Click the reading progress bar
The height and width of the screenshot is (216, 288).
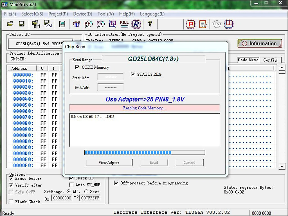(145, 152)
